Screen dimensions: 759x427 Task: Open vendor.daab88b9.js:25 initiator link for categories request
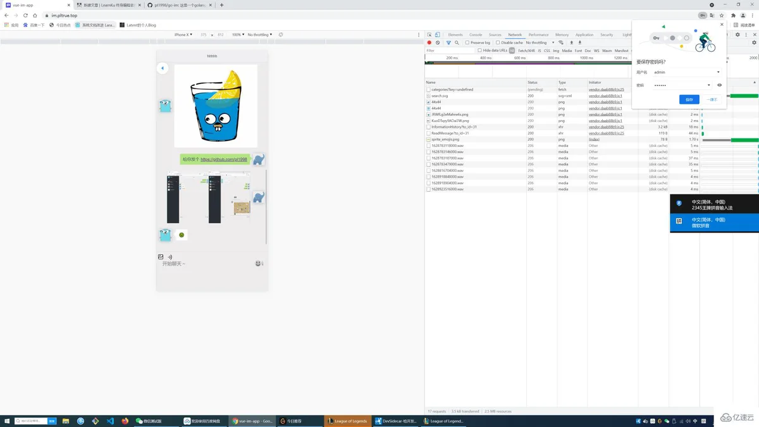coord(607,90)
